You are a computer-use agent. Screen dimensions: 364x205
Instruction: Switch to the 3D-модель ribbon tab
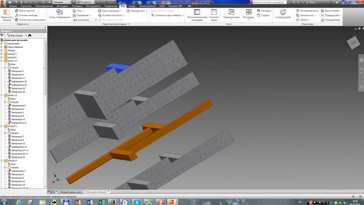(63, 6)
